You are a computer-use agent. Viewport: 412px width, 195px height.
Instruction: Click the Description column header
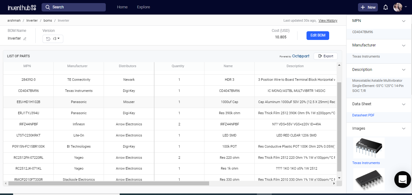295,66
